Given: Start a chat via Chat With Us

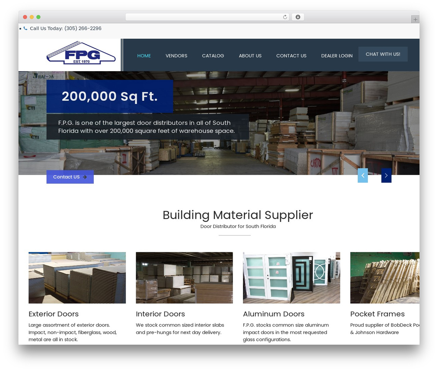Looking at the screenshot, I should click(383, 54).
